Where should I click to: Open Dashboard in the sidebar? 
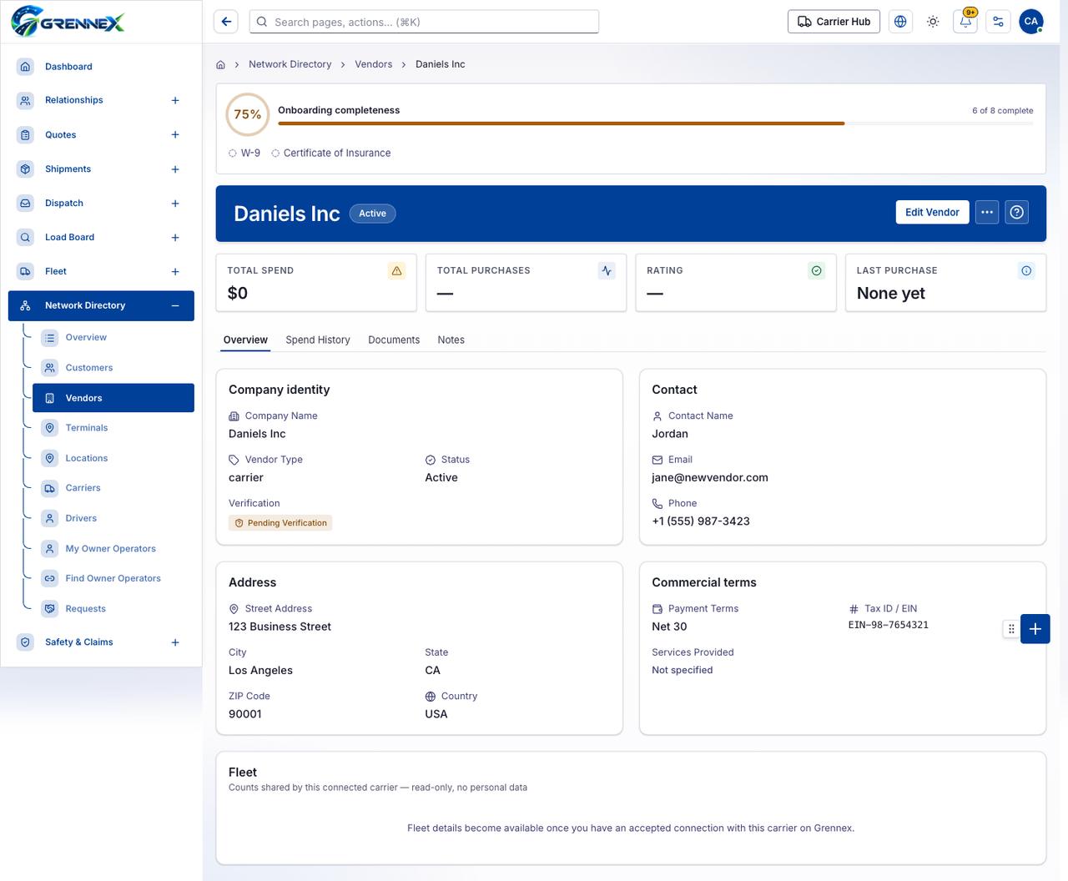point(100,67)
